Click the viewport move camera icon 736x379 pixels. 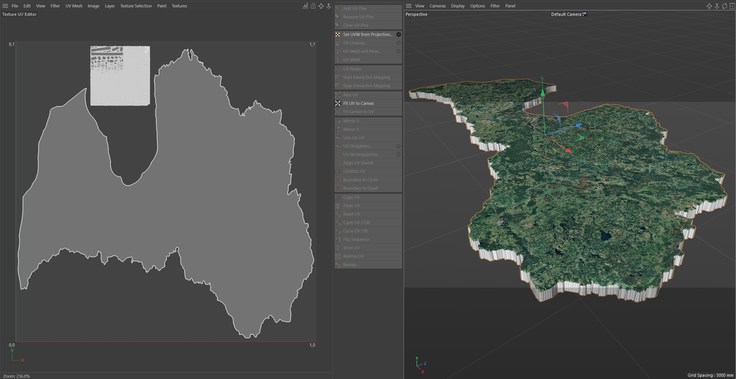pyautogui.click(x=709, y=6)
